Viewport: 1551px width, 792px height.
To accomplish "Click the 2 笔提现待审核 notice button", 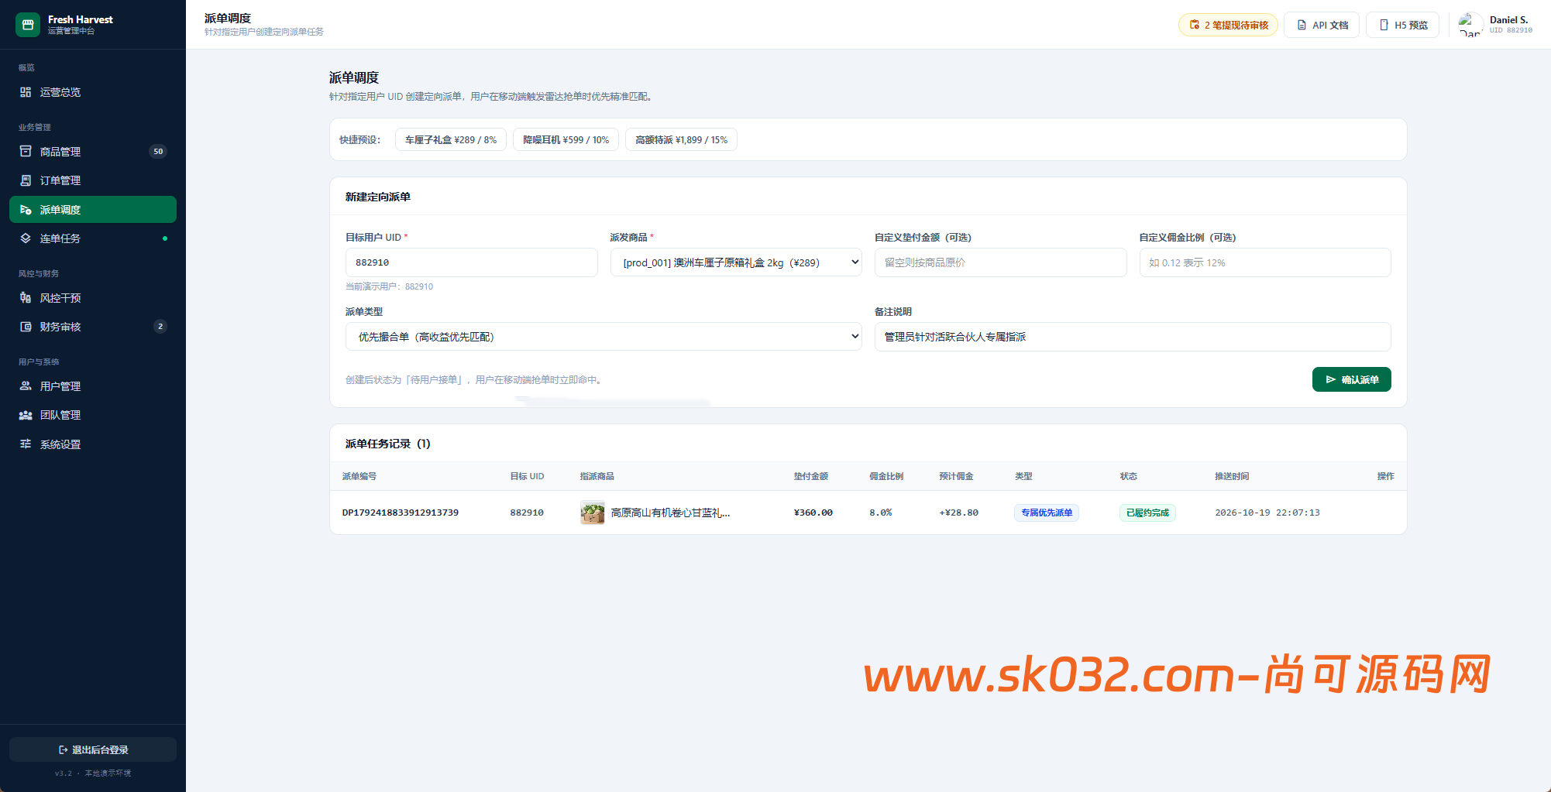I will (x=1228, y=25).
